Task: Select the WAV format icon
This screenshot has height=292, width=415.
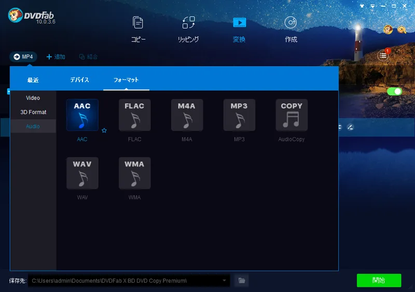Action: (82, 173)
